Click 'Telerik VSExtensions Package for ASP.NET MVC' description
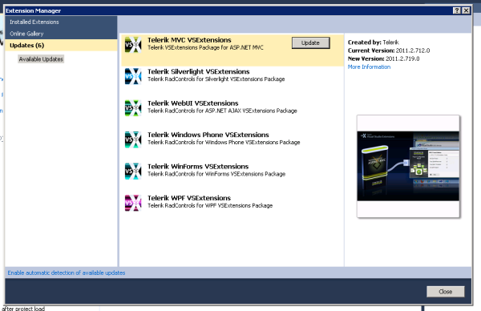 click(x=205, y=48)
